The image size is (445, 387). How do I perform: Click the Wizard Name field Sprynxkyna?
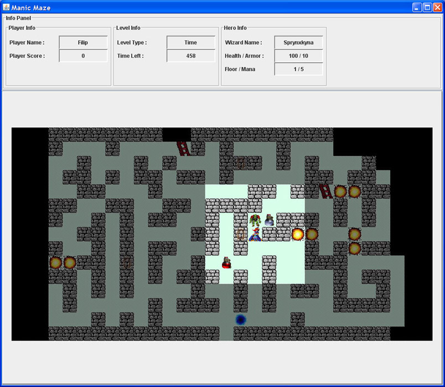[298, 43]
